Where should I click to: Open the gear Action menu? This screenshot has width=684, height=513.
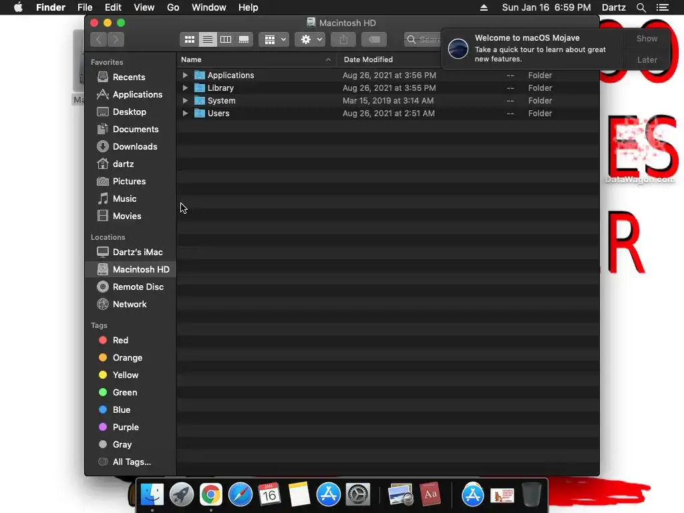[x=310, y=39]
